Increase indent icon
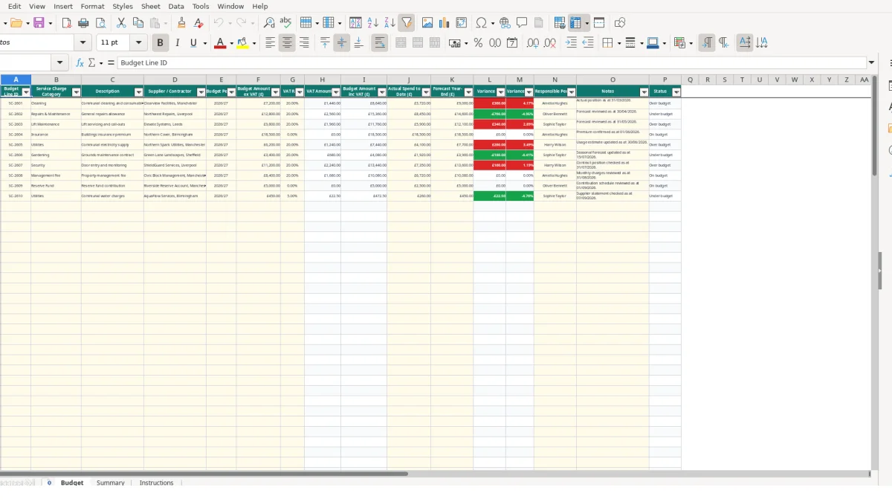 [571, 43]
